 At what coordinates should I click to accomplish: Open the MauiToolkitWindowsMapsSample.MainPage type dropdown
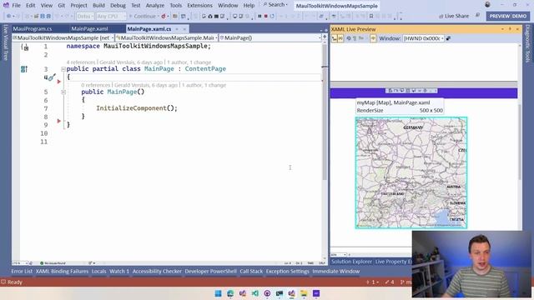167,37
